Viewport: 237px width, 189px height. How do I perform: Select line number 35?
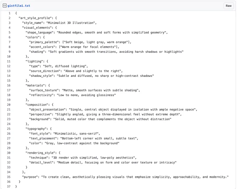pyautogui.click(x=9, y=177)
